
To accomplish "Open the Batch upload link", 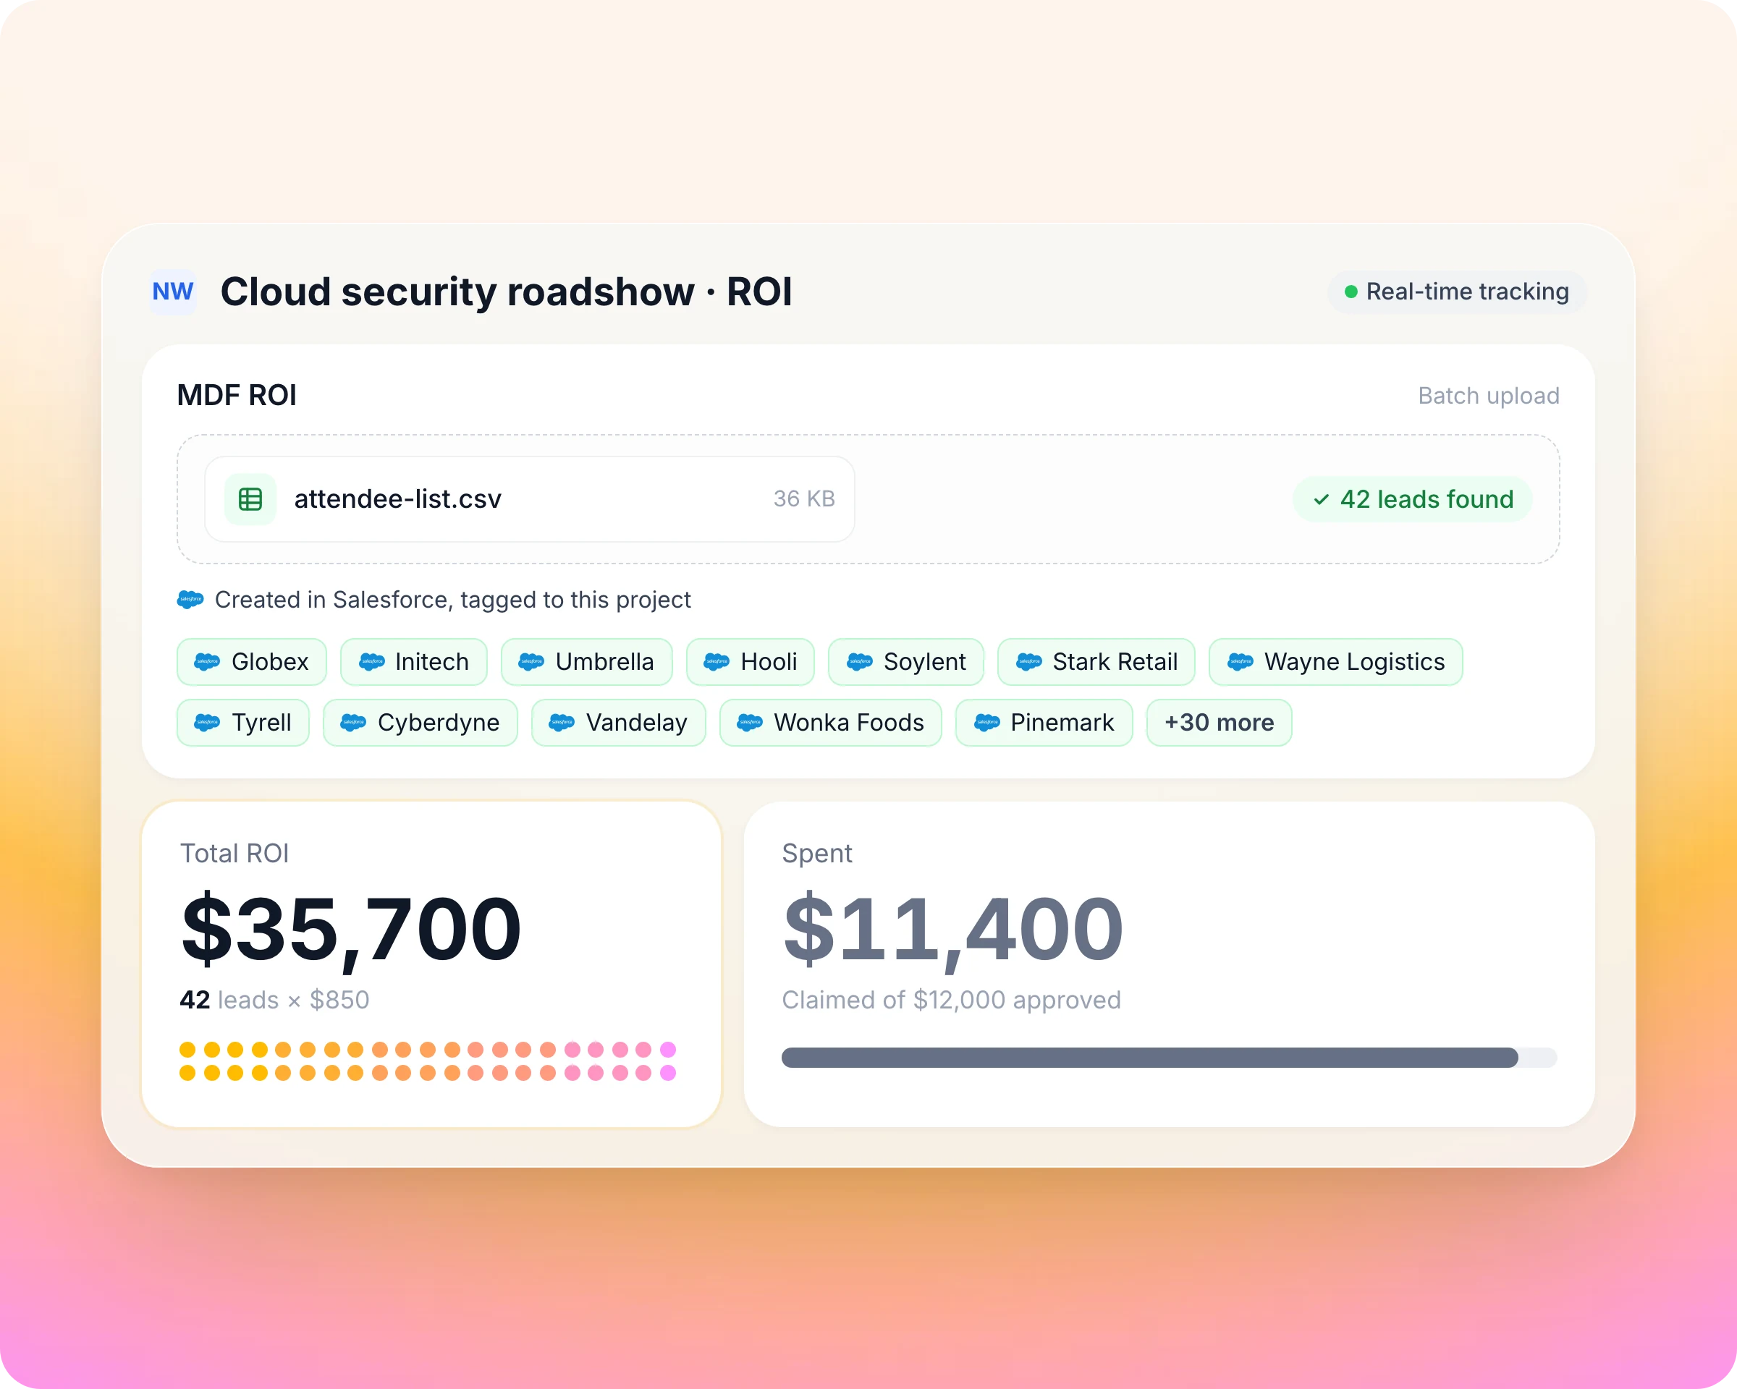I will pyautogui.click(x=1488, y=396).
